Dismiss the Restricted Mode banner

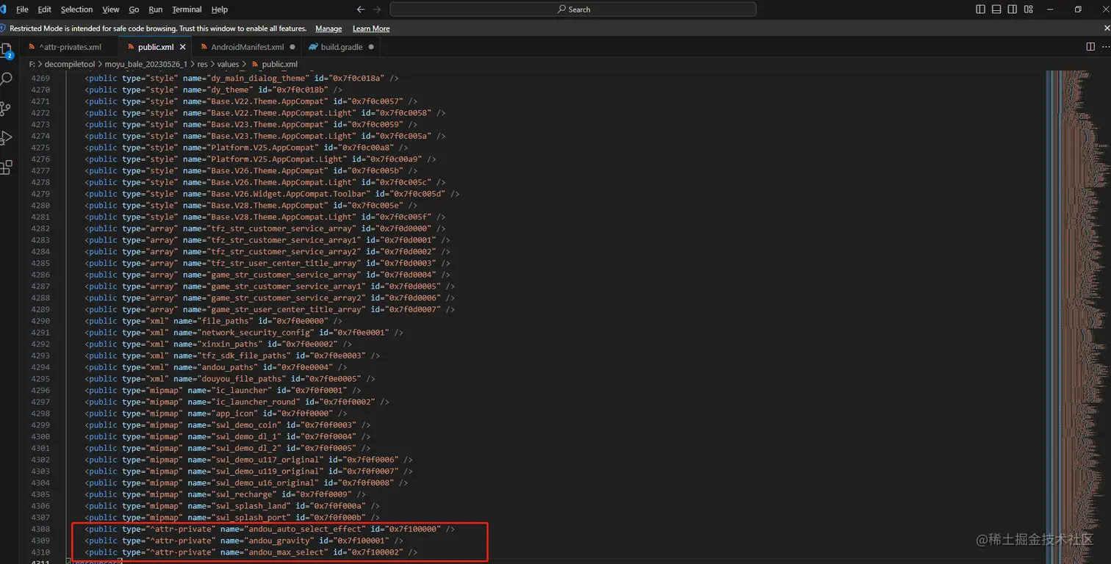point(1107,29)
